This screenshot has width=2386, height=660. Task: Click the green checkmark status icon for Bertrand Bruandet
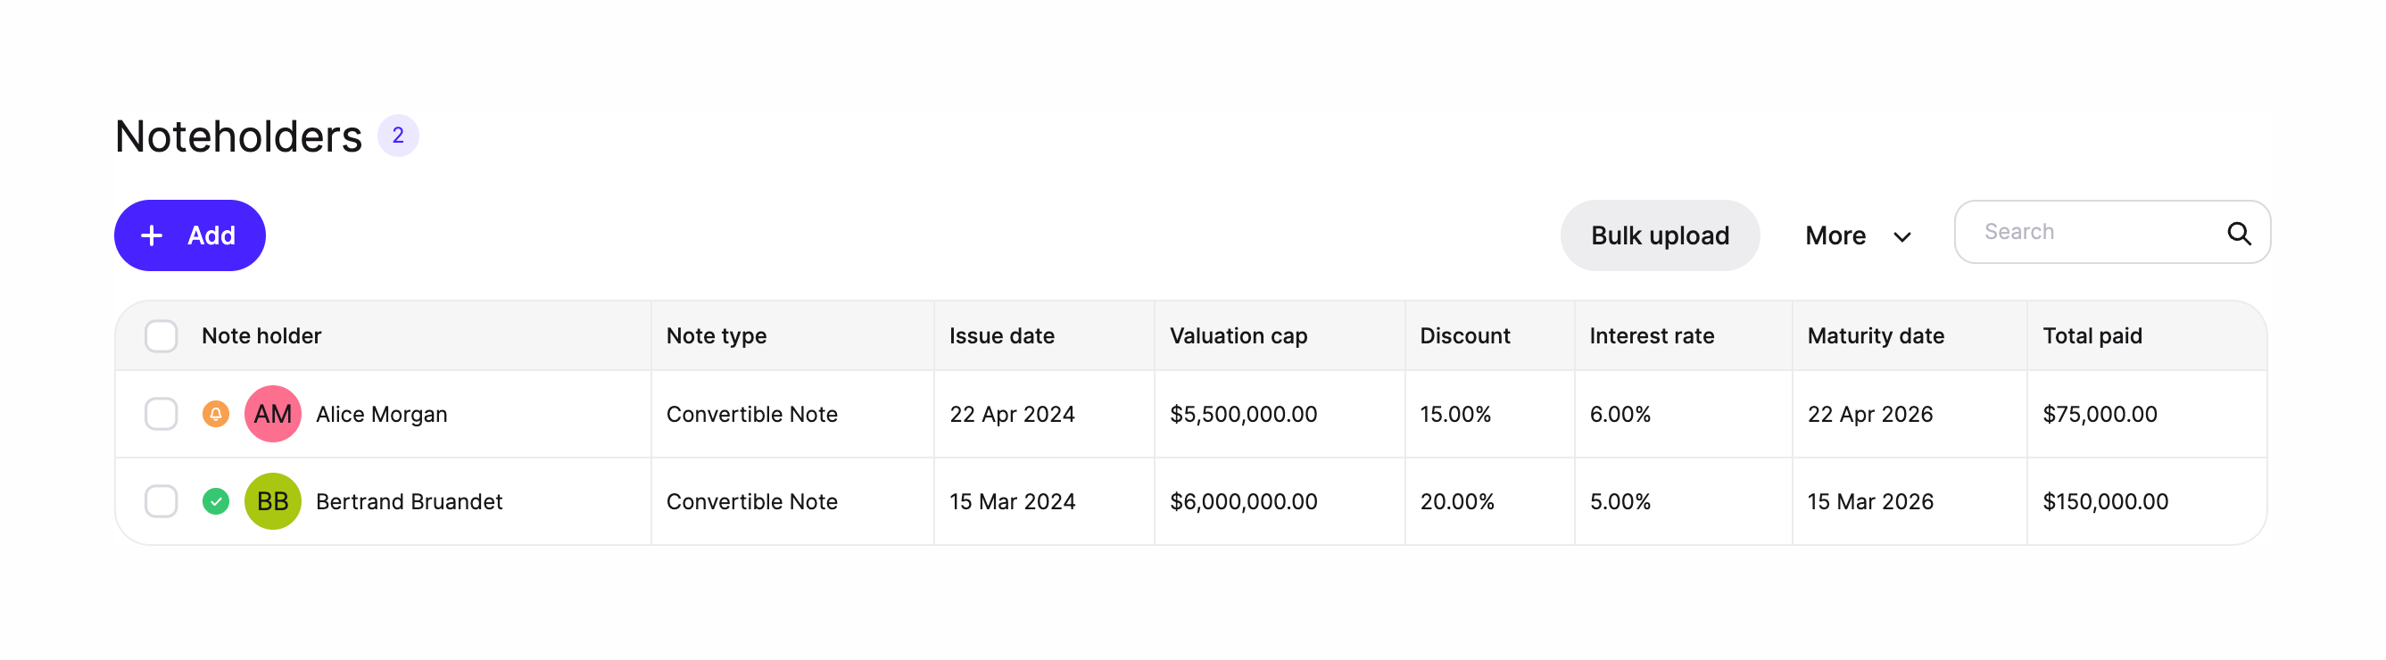216,500
